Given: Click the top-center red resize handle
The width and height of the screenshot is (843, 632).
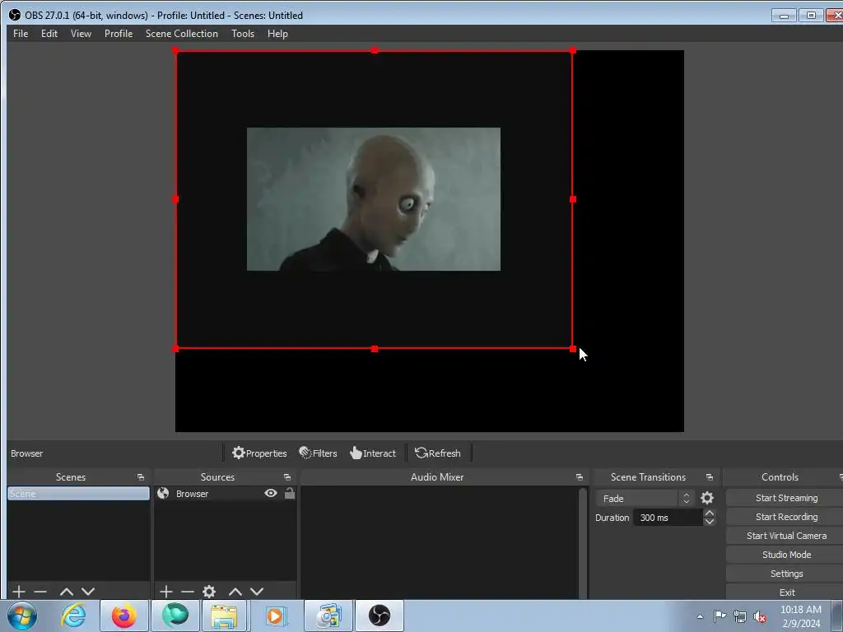Looking at the screenshot, I should [375, 50].
